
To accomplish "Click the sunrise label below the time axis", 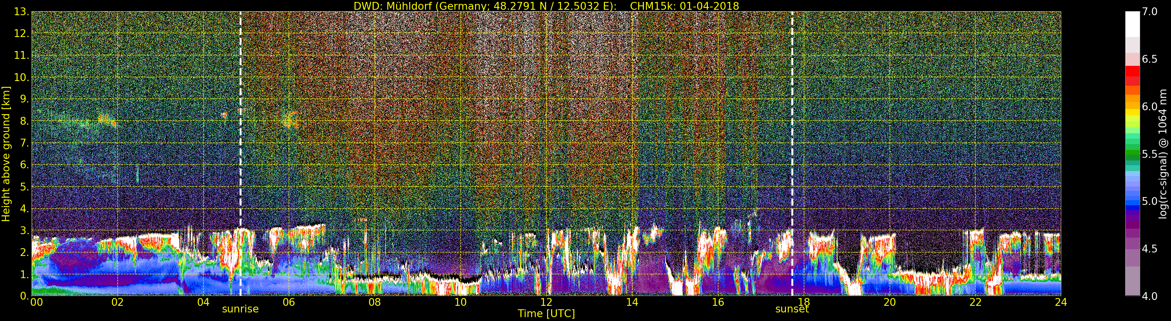I will (x=240, y=309).
